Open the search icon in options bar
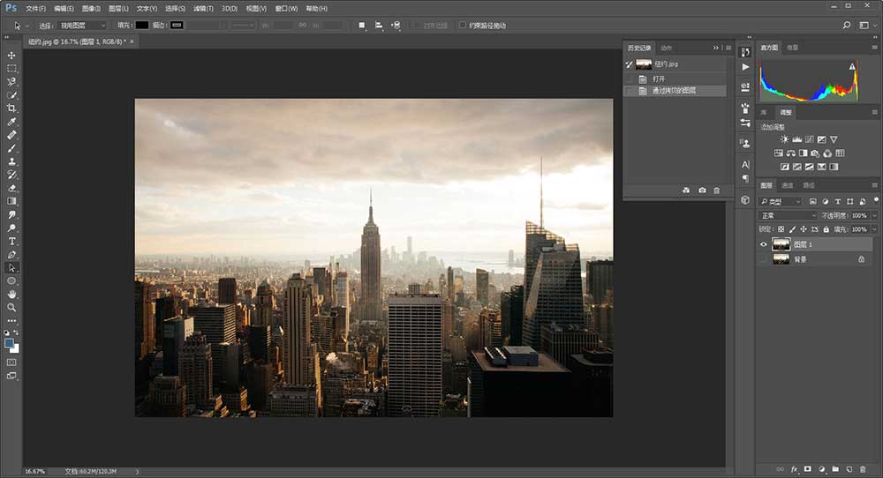Screen dimensions: 883x478 [x=847, y=26]
